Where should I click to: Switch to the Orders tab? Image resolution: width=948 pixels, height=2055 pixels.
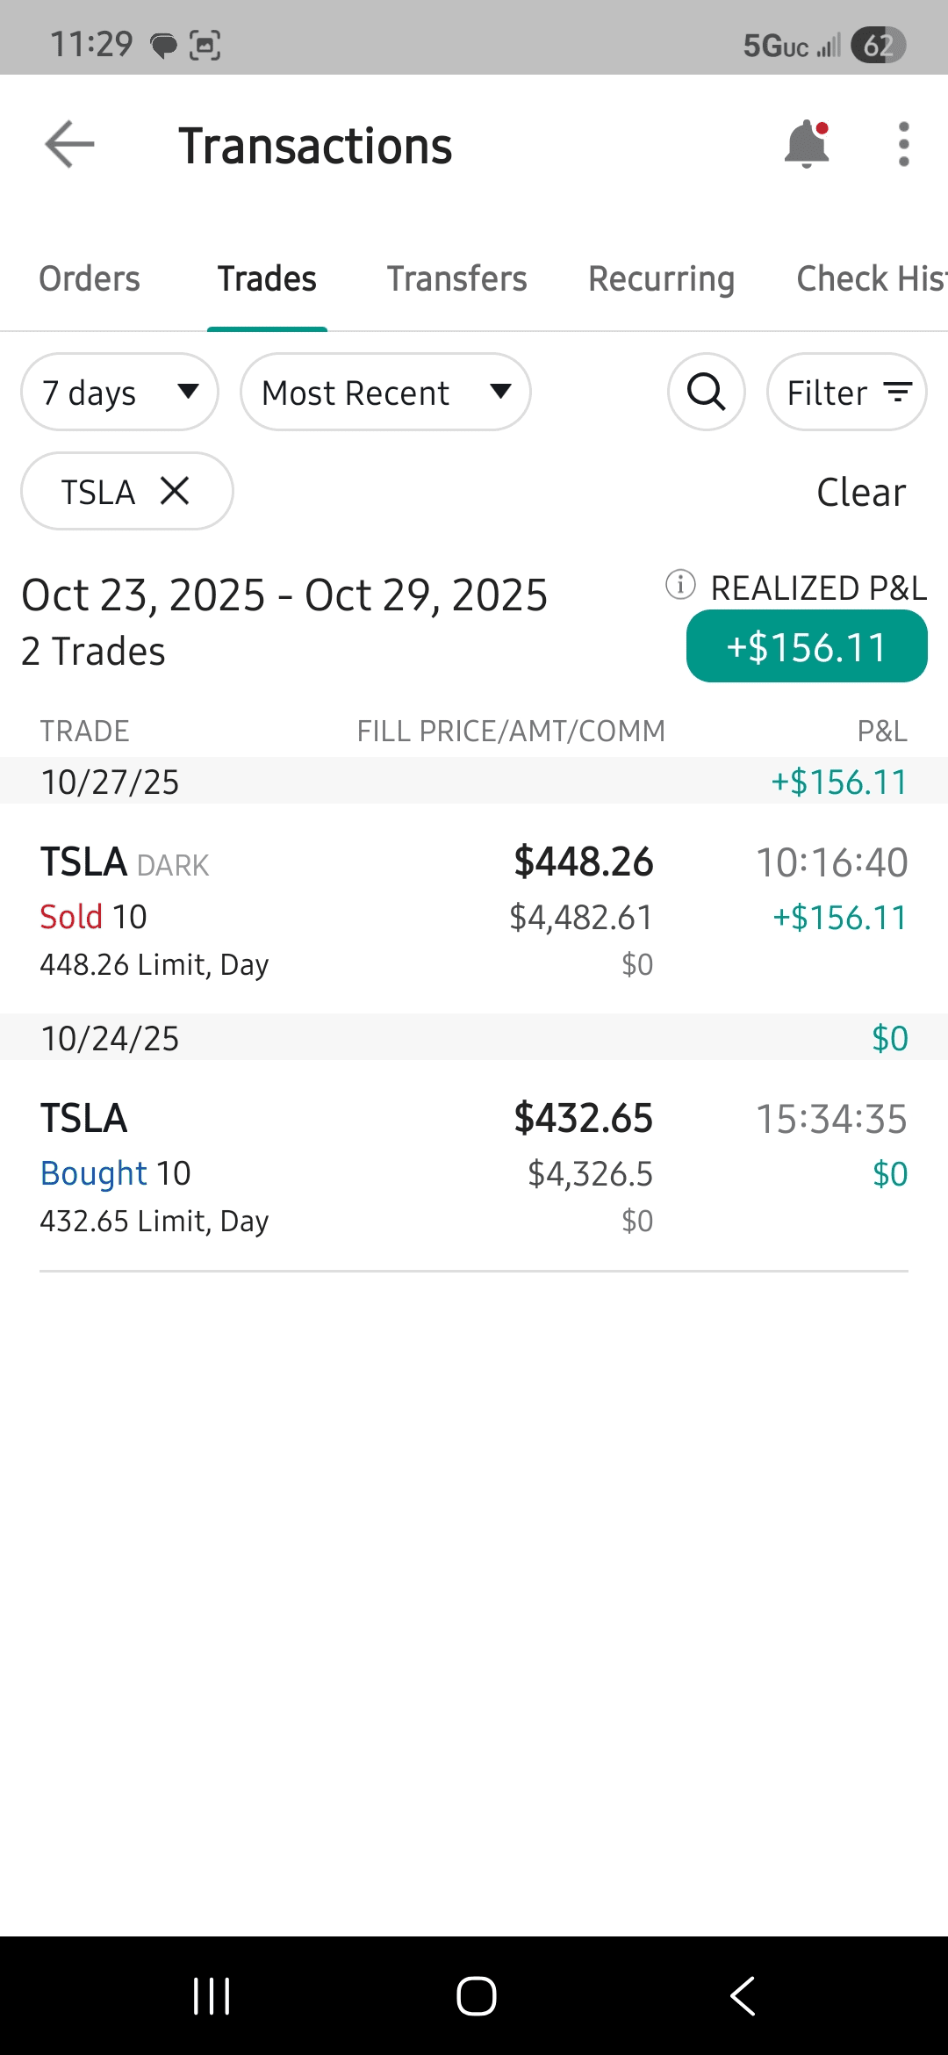coord(90,279)
